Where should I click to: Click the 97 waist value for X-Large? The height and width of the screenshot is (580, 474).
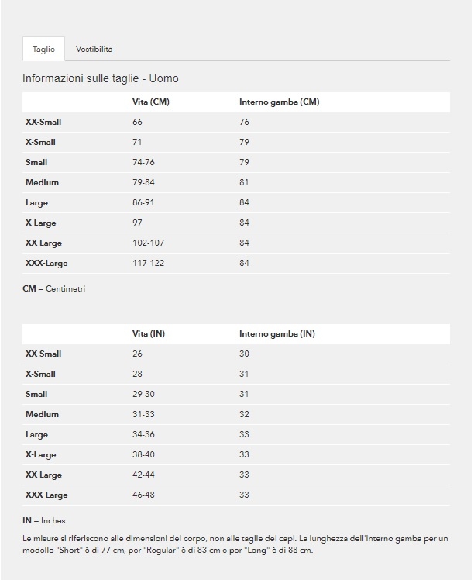click(138, 223)
